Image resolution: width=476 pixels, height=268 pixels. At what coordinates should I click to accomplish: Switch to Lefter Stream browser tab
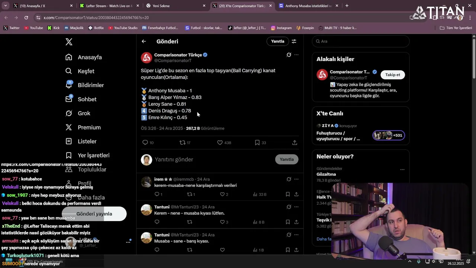click(x=110, y=6)
